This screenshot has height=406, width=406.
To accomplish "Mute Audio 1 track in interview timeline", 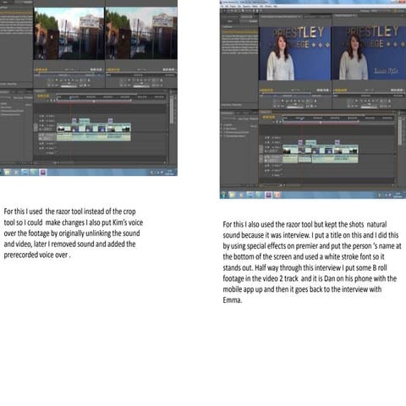I will 266,157.
